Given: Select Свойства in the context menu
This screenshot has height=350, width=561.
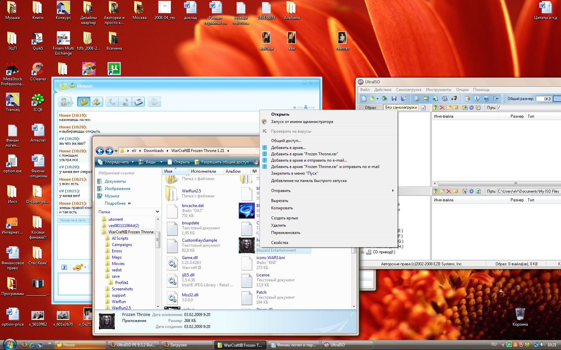Looking at the screenshot, I should (329, 243).
